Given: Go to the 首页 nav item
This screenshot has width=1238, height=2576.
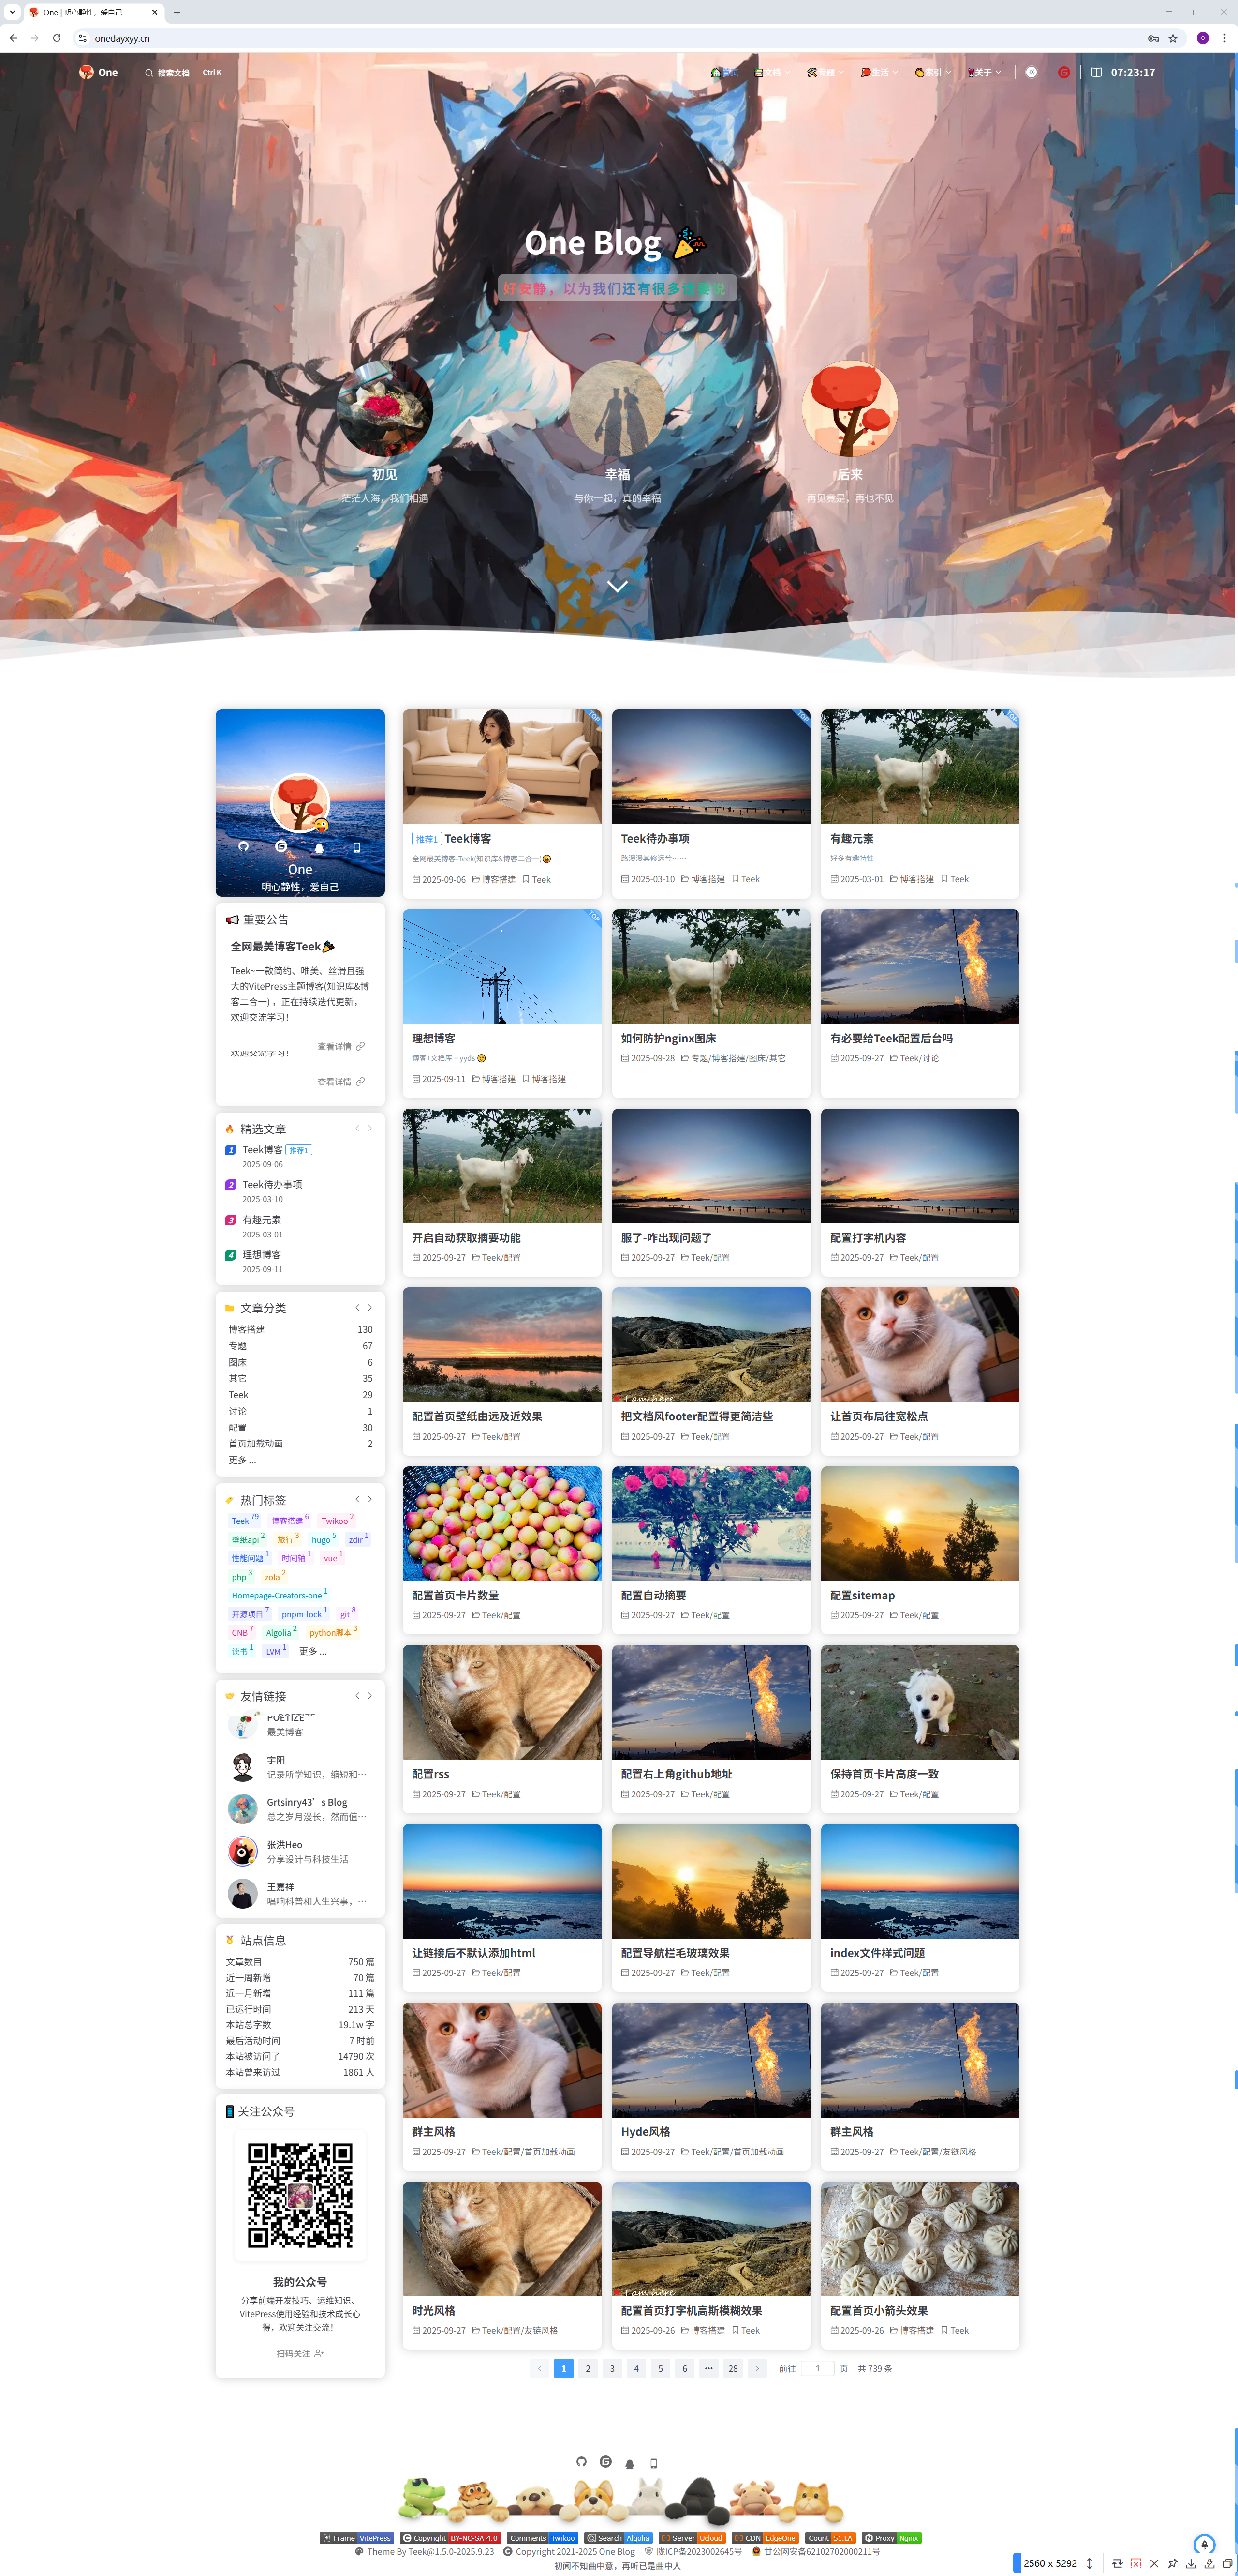Looking at the screenshot, I should [x=724, y=72].
